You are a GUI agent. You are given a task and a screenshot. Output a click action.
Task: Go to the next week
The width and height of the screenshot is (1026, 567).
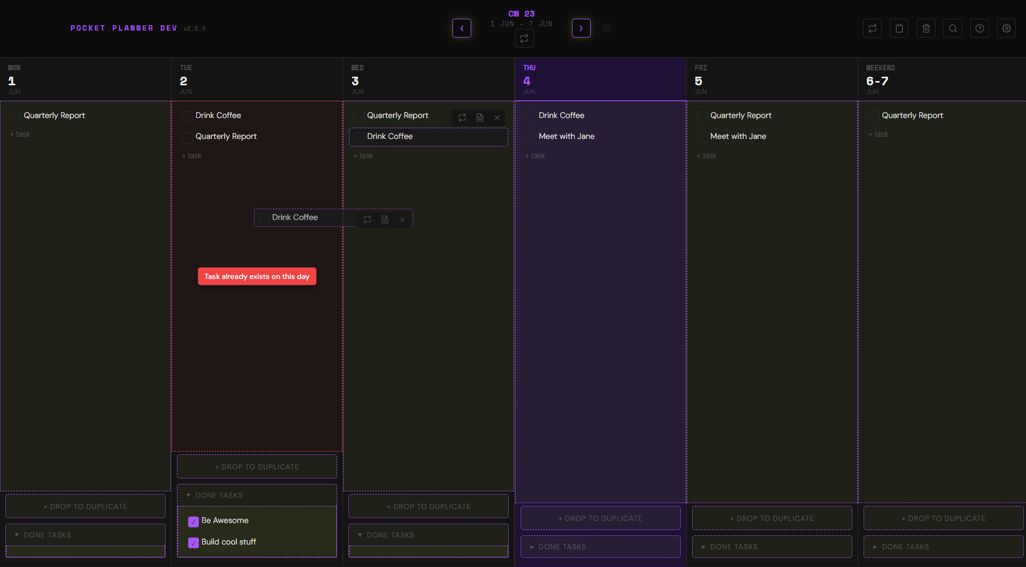coord(581,28)
